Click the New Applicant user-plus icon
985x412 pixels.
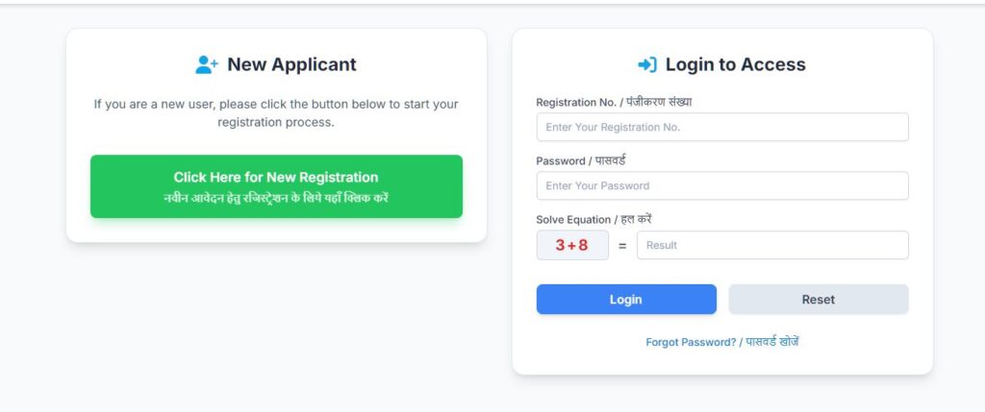(x=207, y=65)
